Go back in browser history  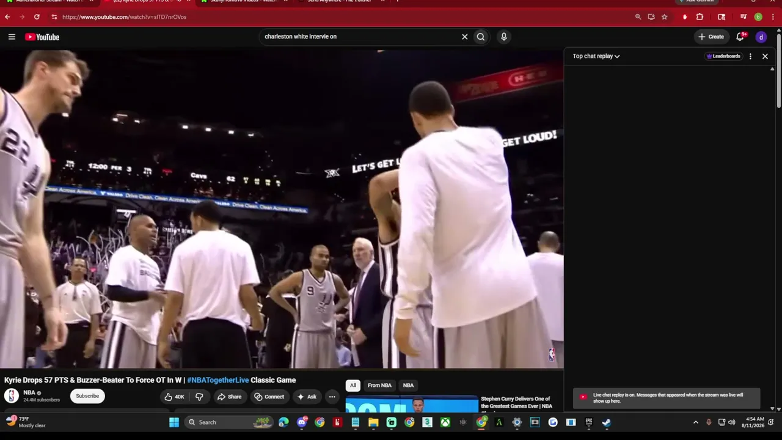pyautogui.click(x=7, y=17)
